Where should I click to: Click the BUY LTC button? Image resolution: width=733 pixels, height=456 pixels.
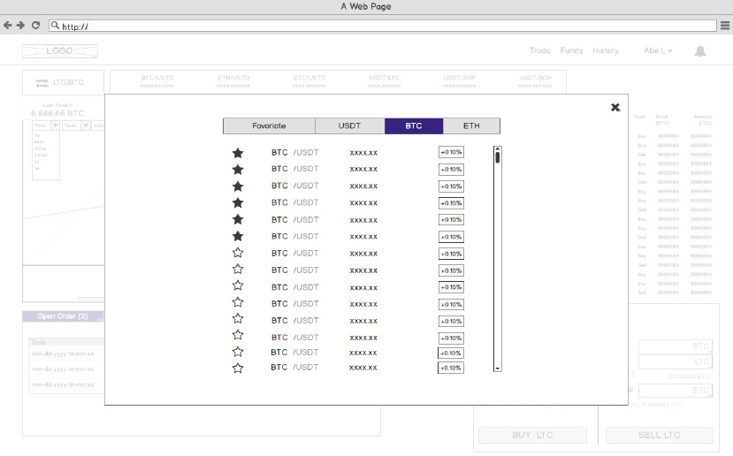click(532, 435)
